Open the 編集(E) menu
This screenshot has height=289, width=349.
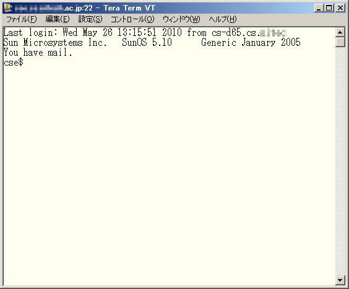tap(58, 19)
